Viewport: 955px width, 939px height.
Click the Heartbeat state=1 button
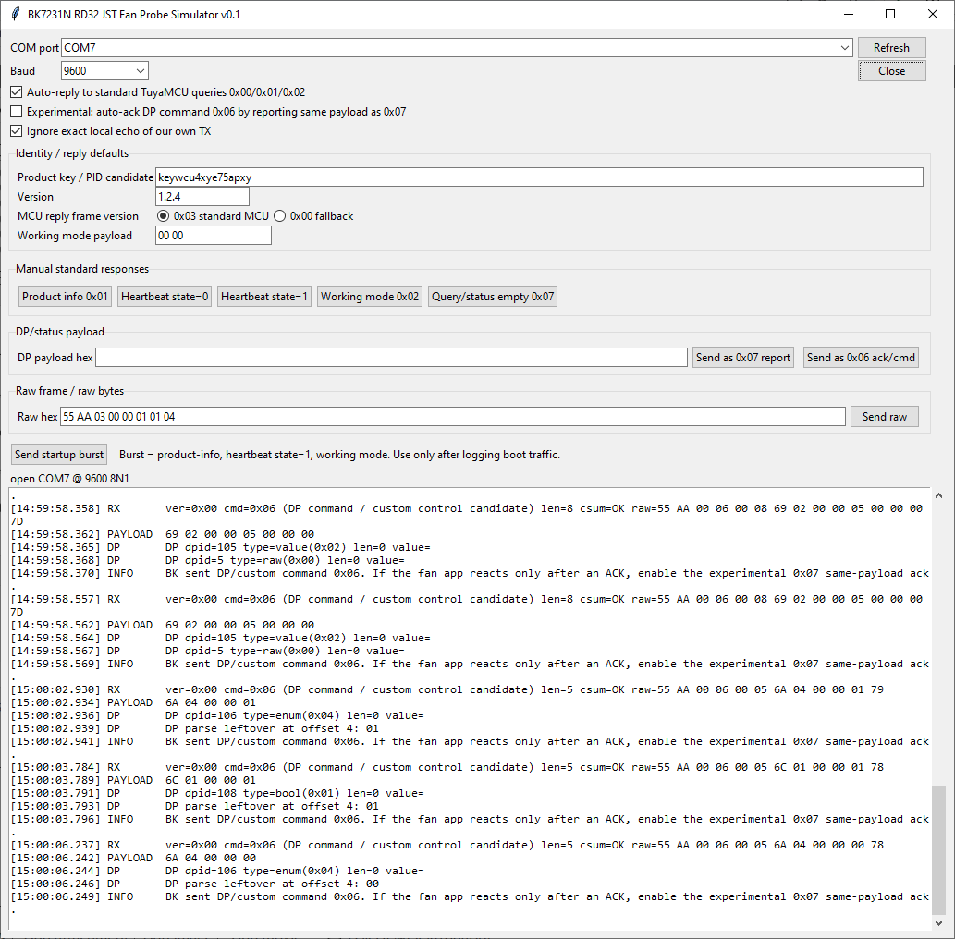click(x=264, y=297)
